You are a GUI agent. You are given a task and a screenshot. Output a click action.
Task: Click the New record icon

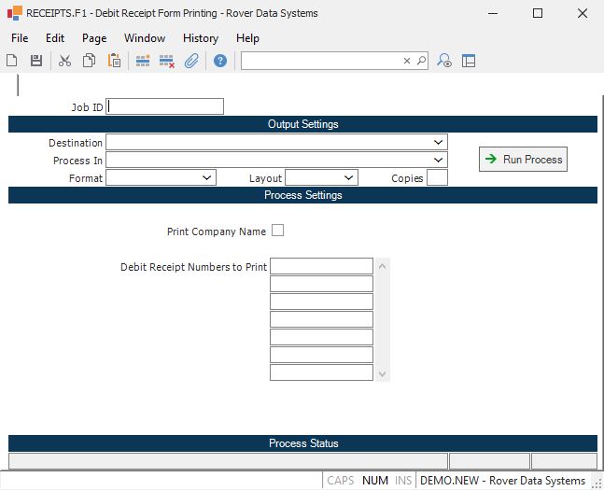point(12,61)
